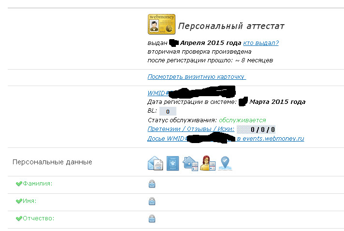
Task: Open Досье WMID link in events.webmoney.ru
Action: (226, 138)
